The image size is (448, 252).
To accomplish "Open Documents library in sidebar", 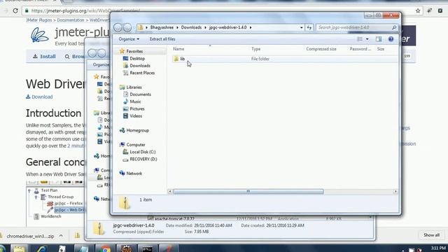I will tap(140, 94).
